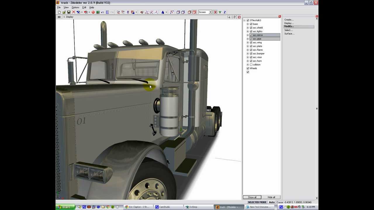Screen dimensions: 374x210
Task: Open the Surface... command menu
Action: (x=290, y=34)
